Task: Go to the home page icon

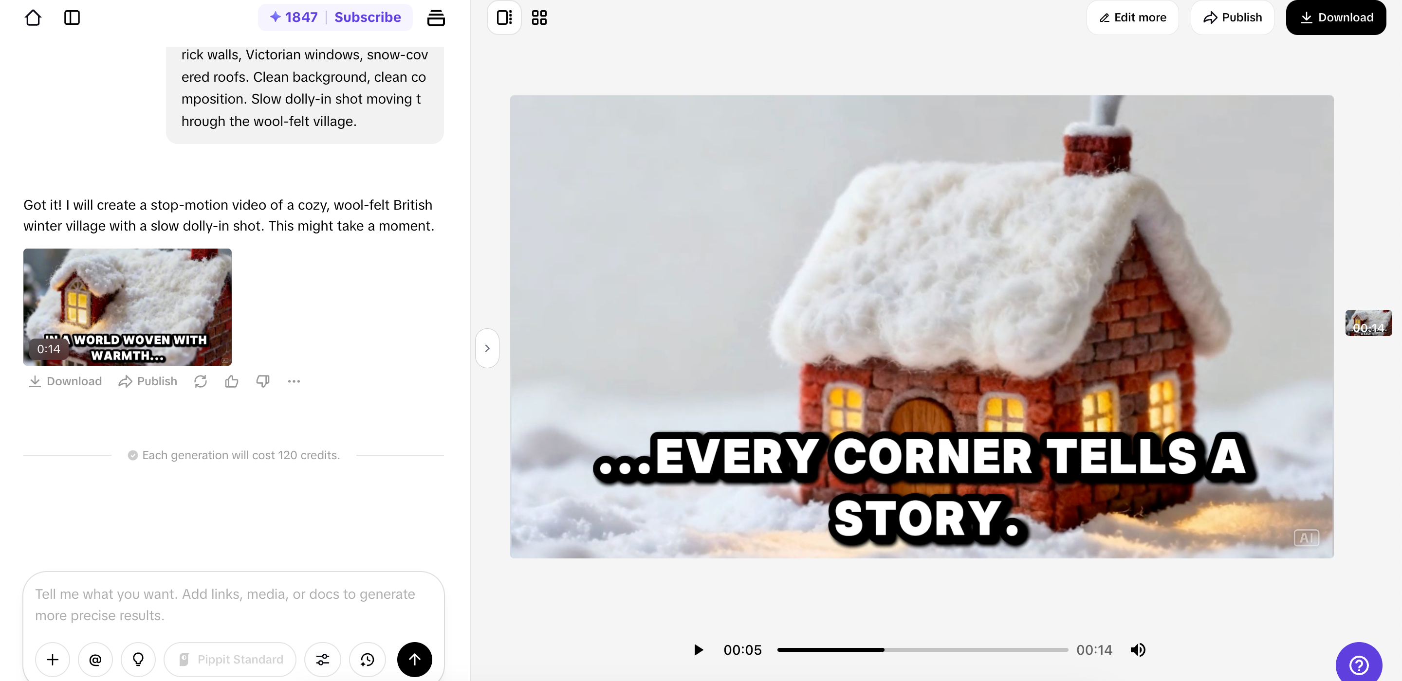Action: click(x=33, y=18)
